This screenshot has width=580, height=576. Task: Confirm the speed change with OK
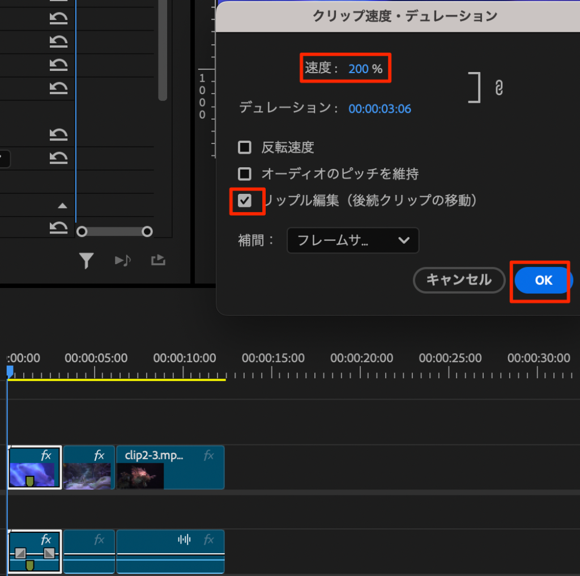543,281
